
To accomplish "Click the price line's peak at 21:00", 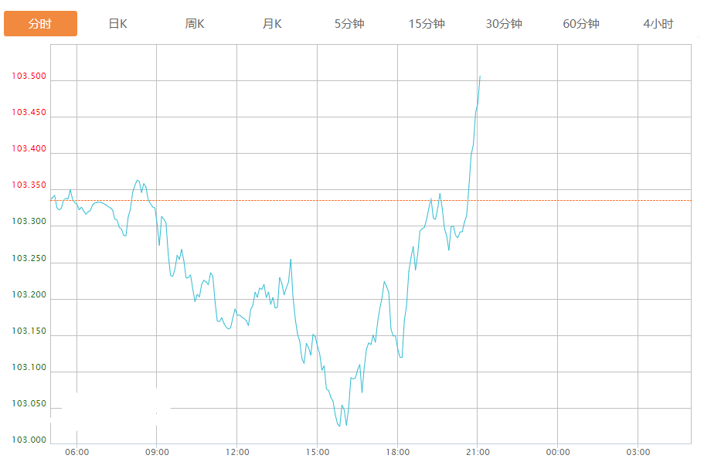I will (x=480, y=76).
